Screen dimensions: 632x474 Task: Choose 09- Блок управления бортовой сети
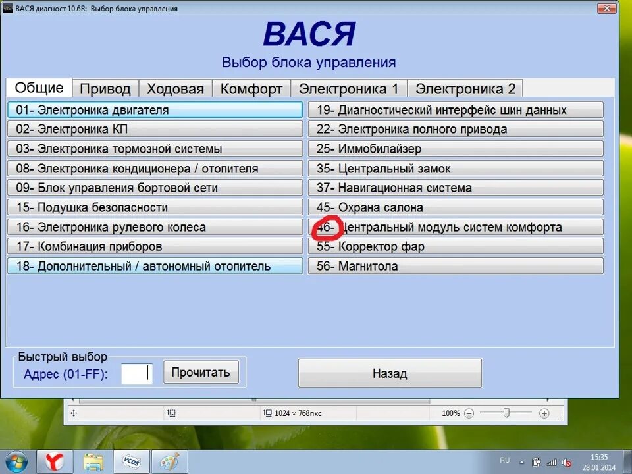tap(155, 188)
